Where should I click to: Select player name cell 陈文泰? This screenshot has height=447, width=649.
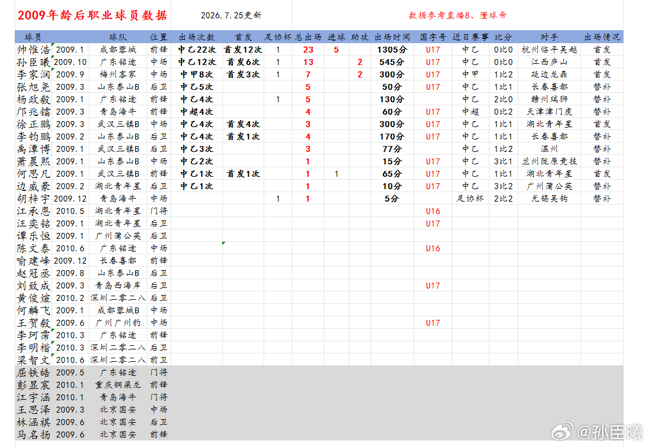[x=34, y=248]
